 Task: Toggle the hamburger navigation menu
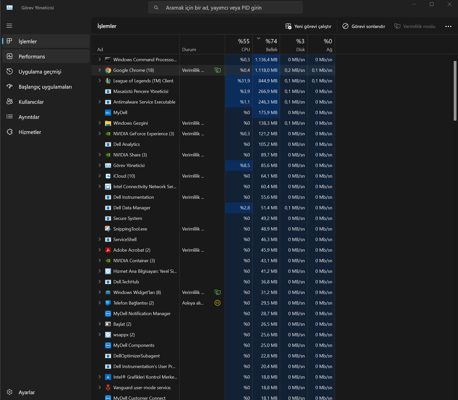(x=9, y=26)
